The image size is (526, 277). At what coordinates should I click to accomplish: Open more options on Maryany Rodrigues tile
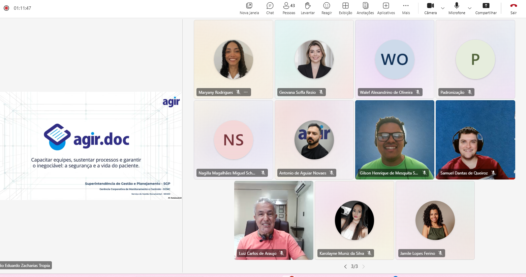point(246,92)
